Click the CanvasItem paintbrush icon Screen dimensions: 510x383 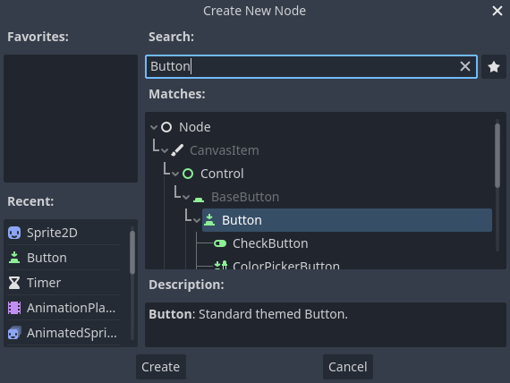[x=177, y=150]
